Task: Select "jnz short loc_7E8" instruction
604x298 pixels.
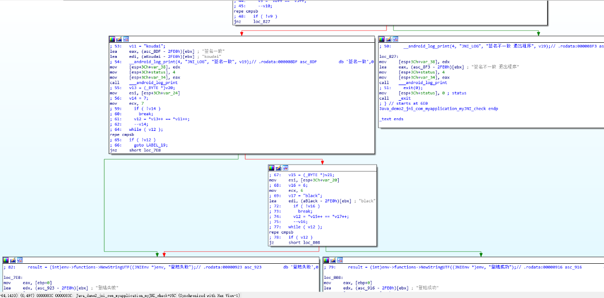Action: coord(135,150)
